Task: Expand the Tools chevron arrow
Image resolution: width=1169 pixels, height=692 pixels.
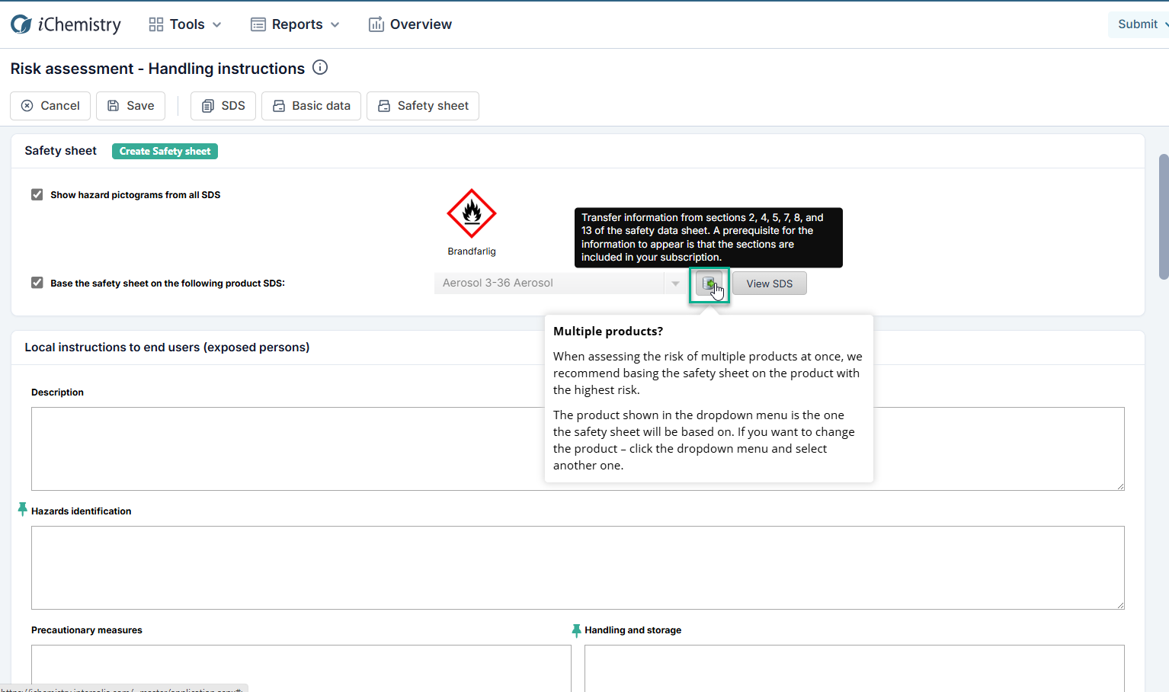Action: coord(217,24)
